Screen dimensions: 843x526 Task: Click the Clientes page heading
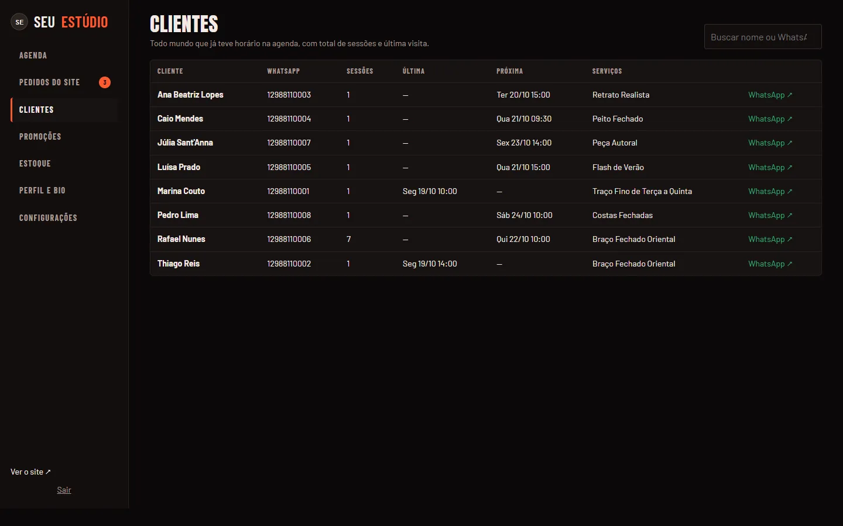184,24
